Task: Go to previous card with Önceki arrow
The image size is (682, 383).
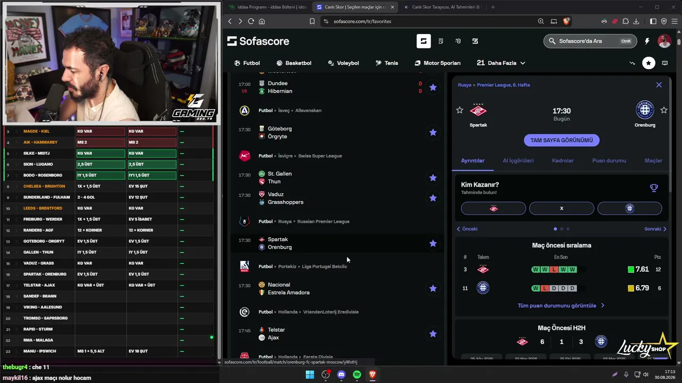Action: click(x=467, y=229)
